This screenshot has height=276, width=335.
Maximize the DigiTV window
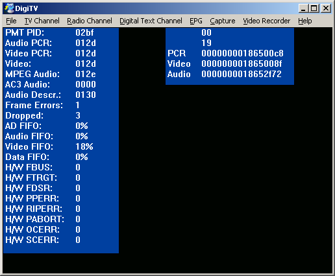point(314,8)
